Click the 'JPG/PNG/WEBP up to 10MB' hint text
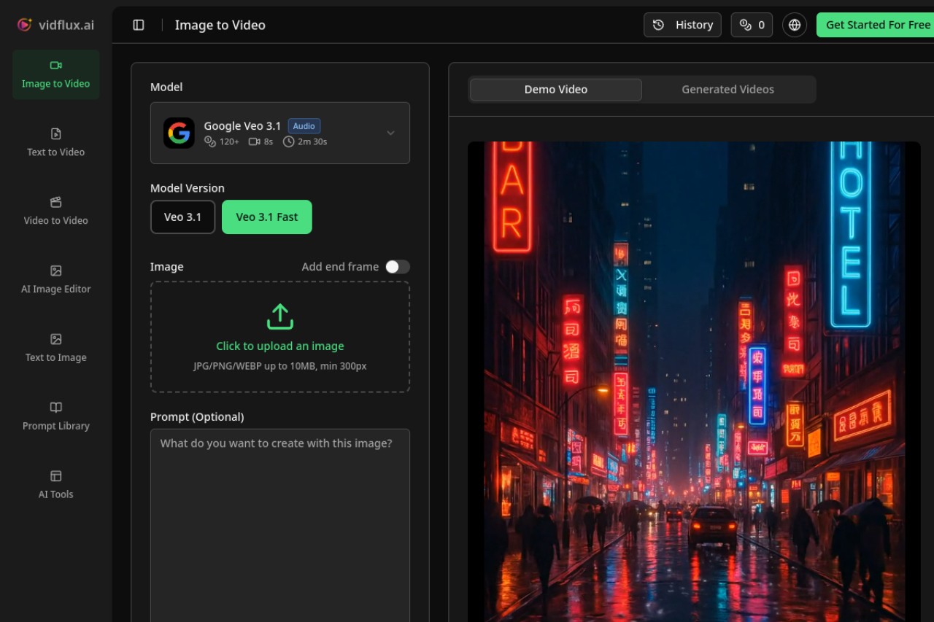The height and width of the screenshot is (622, 934). 280,366
